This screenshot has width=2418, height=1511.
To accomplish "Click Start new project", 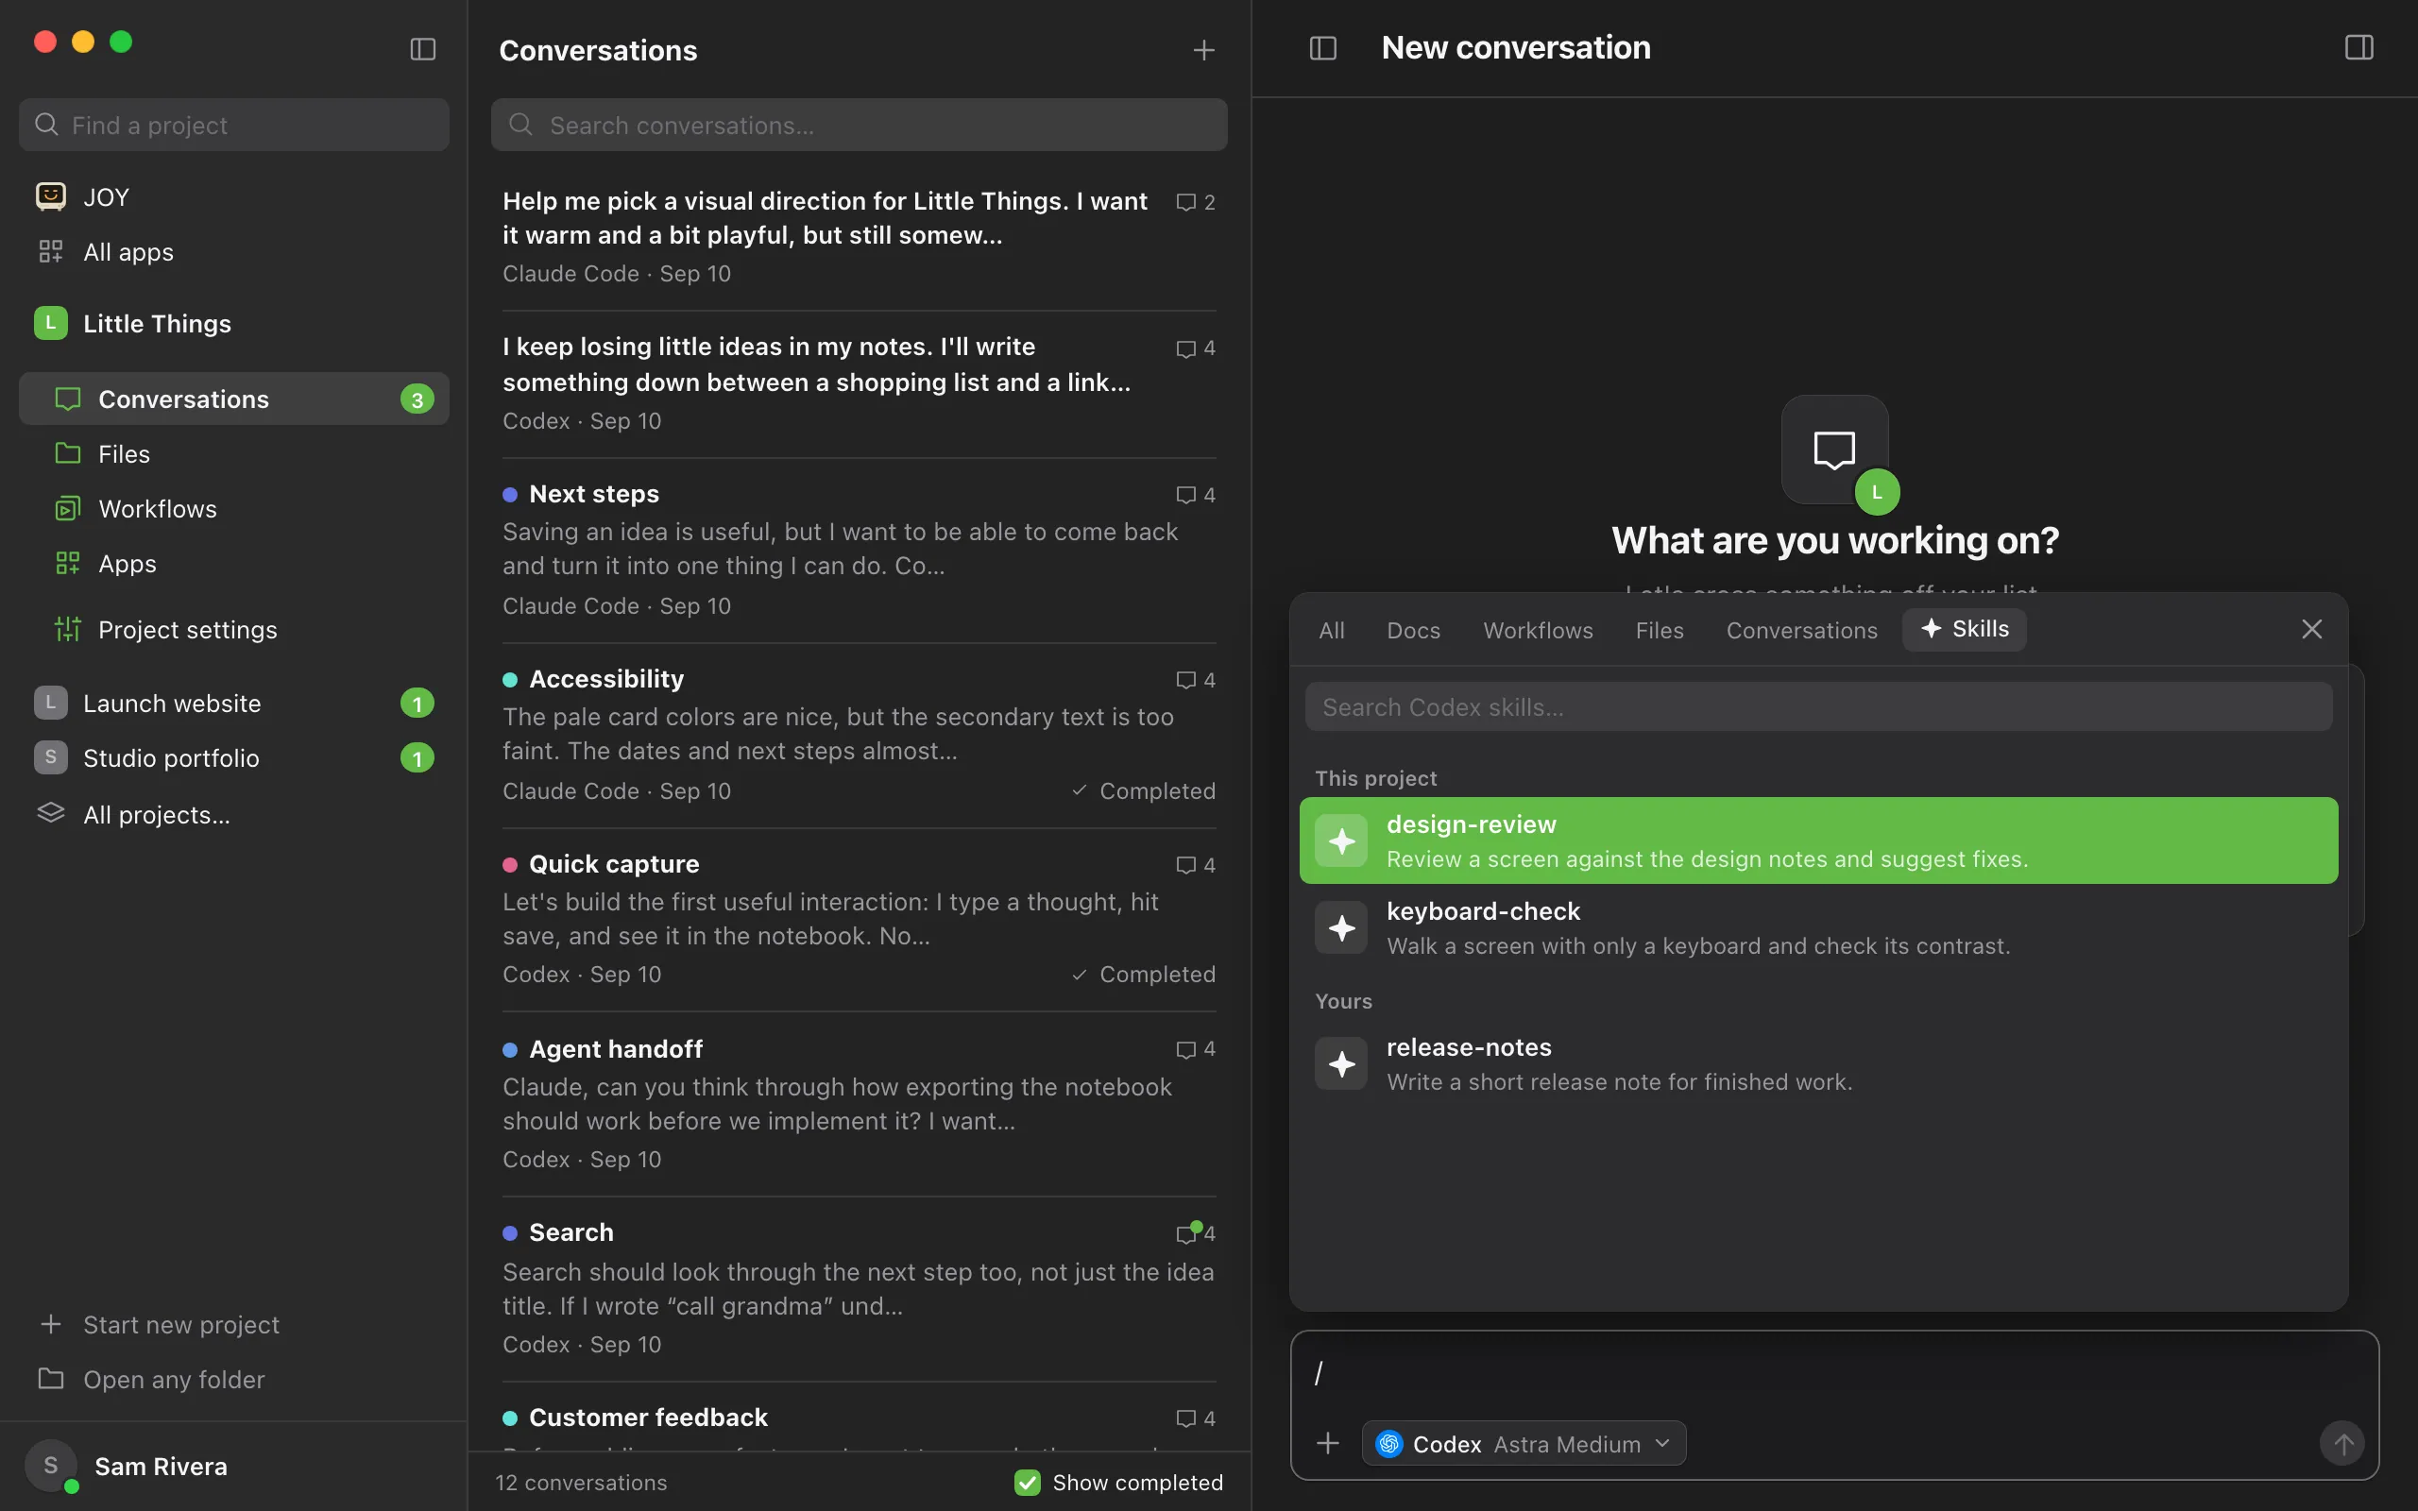I will 234,1324.
